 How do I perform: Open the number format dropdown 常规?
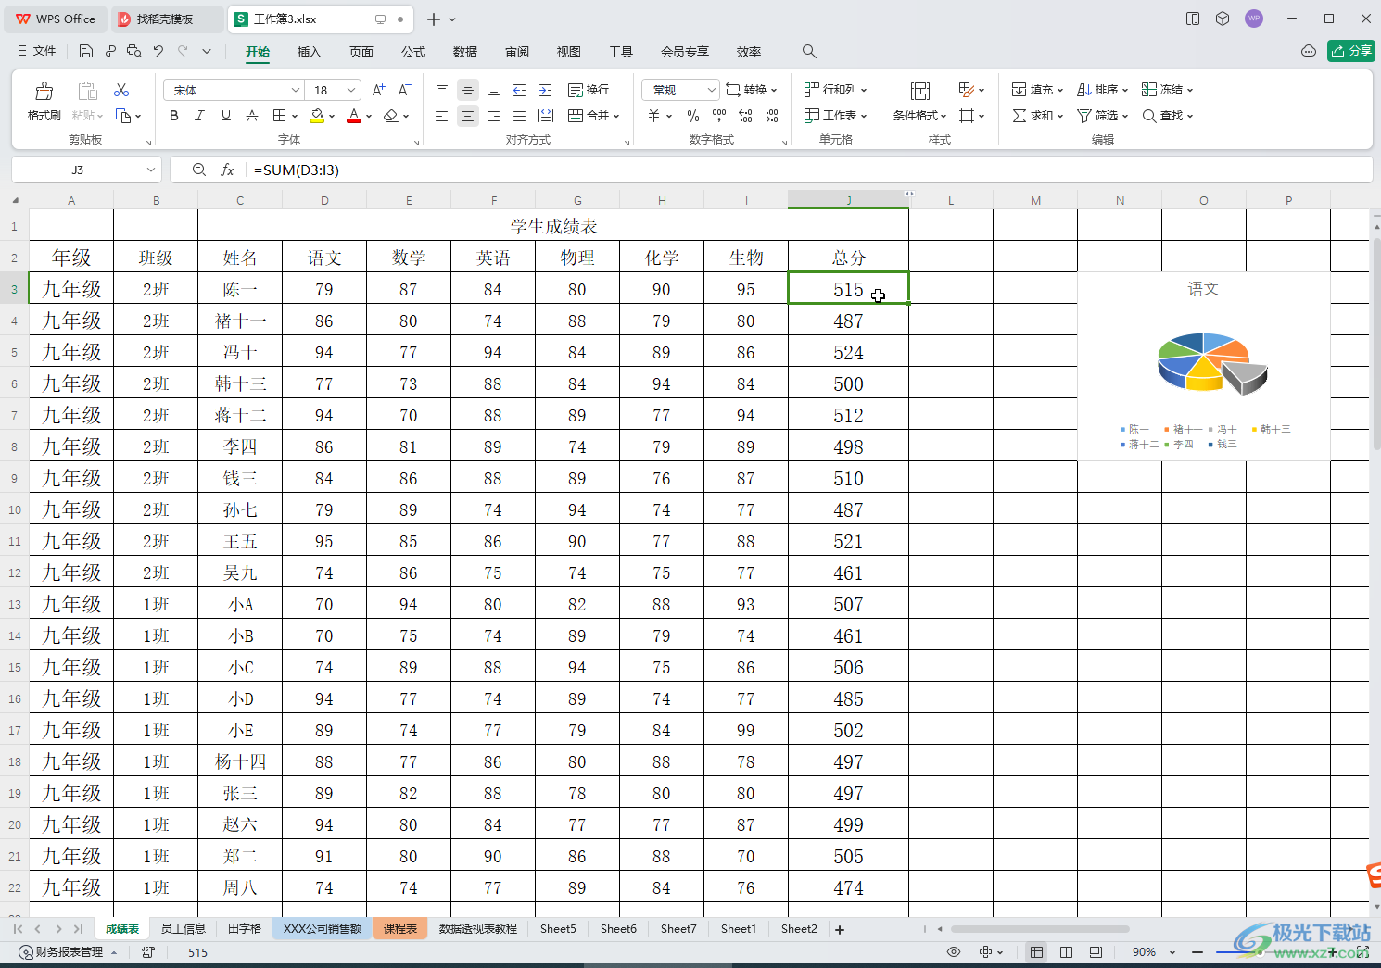[x=711, y=90]
